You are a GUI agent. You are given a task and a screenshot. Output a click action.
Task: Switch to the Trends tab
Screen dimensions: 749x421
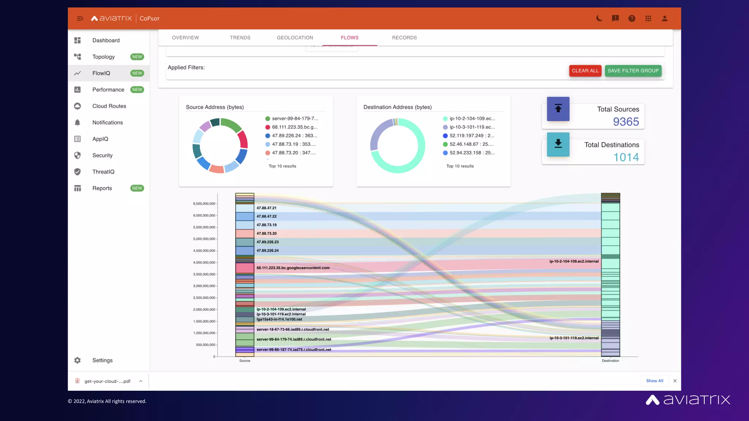pyautogui.click(x=240, y=38)
